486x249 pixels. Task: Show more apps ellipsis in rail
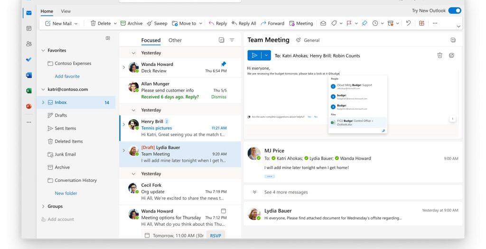pos(29,122)
